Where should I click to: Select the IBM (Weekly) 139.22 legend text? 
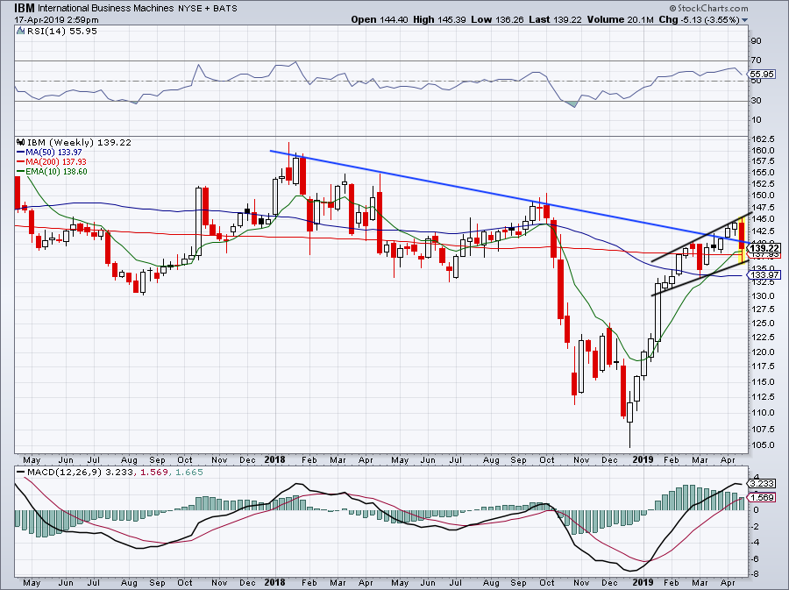click(x=79, y=142)
